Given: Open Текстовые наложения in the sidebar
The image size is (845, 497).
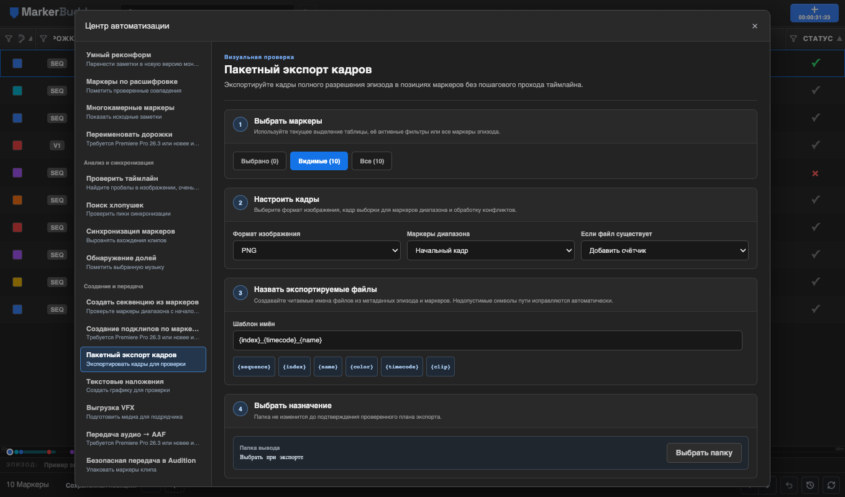Looking at the screenshot, I should tap(143, 385).
